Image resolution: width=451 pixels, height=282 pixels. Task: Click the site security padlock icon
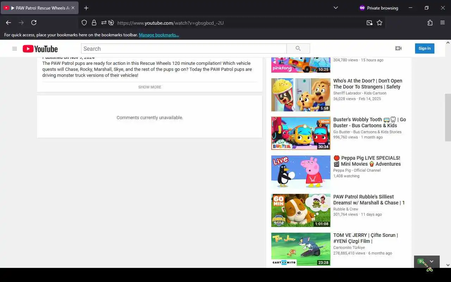coord(94,23)
